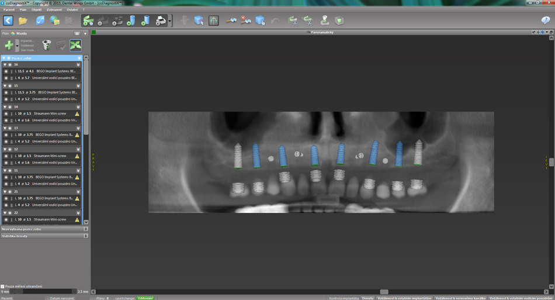Toggle visibility circle of tooth 16 group
The width and height of the screenshot is (555, 300).
10,65
